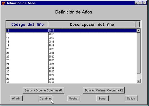Click the 2017 description cell

(x=93, y=38)
